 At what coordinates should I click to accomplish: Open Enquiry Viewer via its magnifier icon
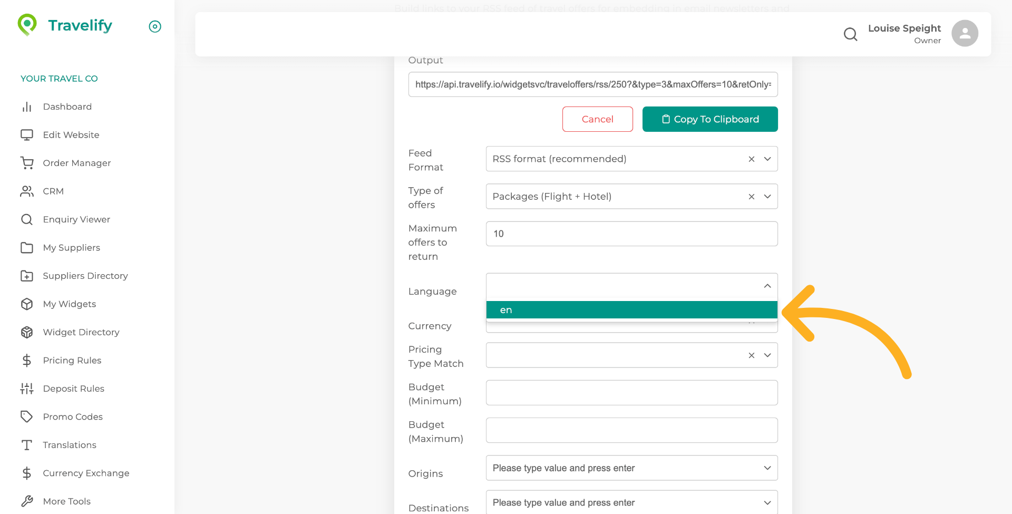27,219
